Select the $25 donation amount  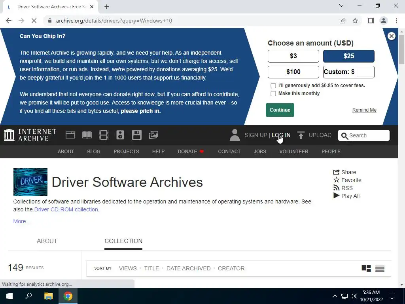[x=349, y=56]
